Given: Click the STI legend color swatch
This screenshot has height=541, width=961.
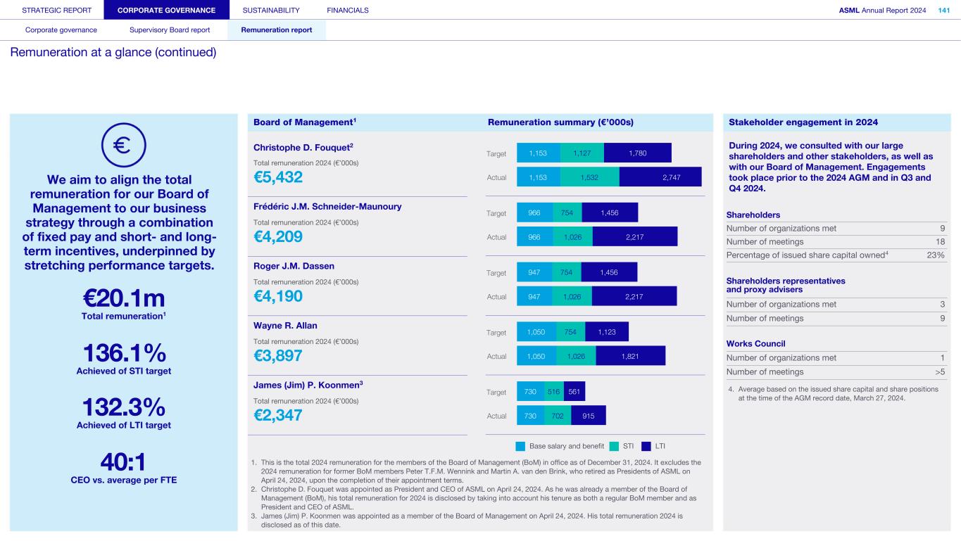Looking at the screenshot, I should [x=614, y=446].
